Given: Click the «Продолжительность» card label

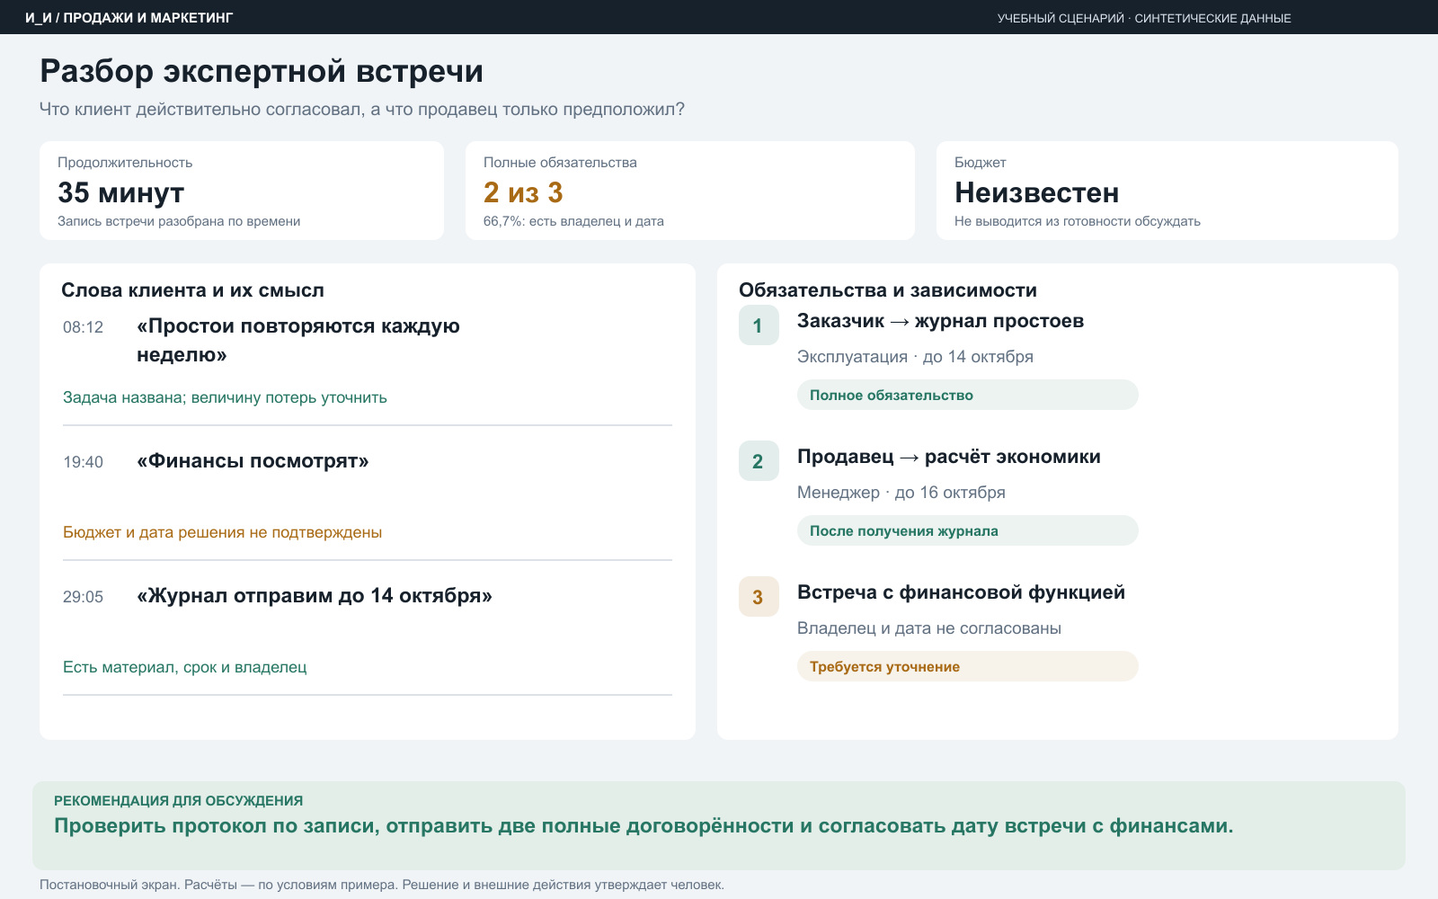Looking at the screenshot, I should (x=125, y=163).
